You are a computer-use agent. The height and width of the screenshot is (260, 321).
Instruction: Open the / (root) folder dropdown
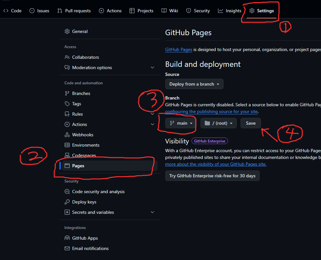(219, 123)
